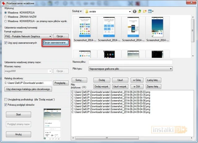The image size is (198, 143).
Task: Go up one folder level
Action: tap(140, 11)
